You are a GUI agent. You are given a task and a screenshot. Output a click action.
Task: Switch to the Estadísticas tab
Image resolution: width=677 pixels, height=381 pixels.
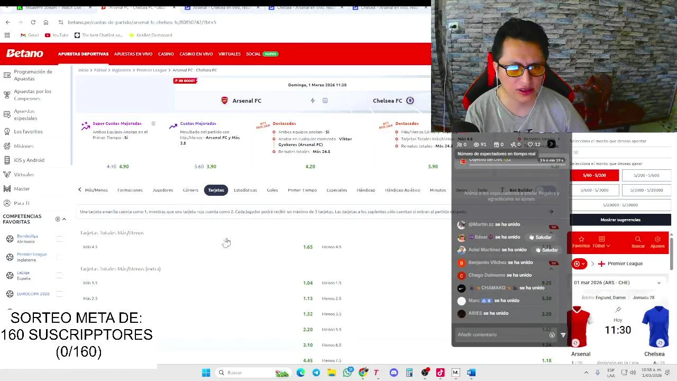[245, 190]
